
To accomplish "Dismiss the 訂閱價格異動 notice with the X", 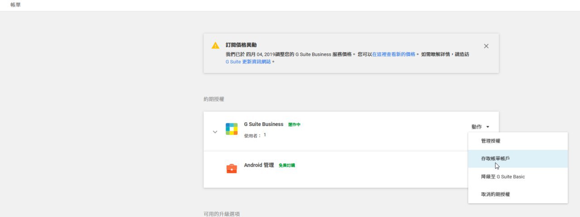I will [486, 46].
